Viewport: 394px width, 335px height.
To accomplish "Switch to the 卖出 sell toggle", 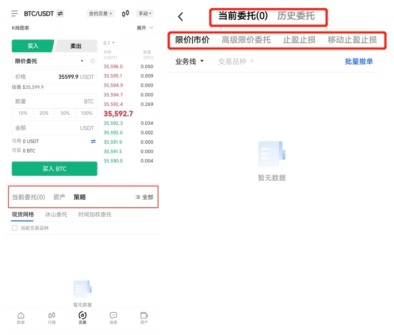I will click(76, 46).
